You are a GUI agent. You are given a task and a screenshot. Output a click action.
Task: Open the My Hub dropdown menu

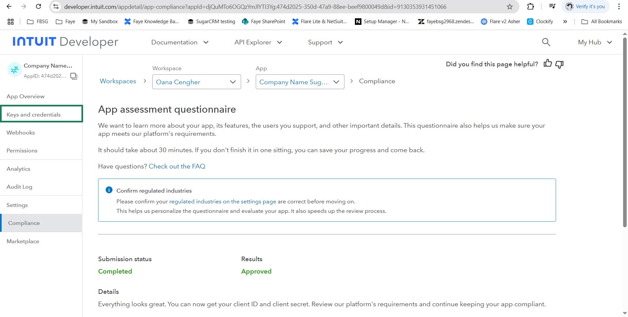pos(595,42)
